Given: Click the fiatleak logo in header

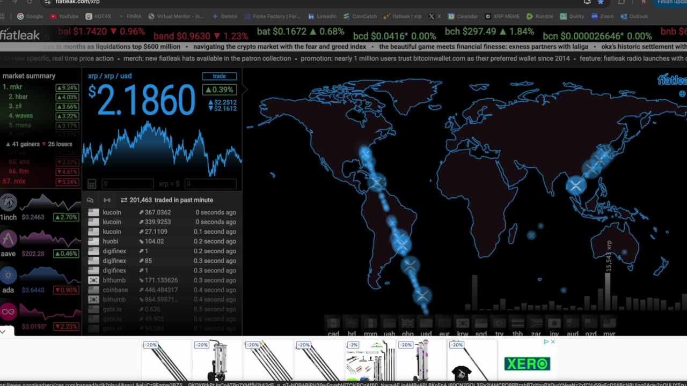Looking at the screenshot, I should coord(20,35).
